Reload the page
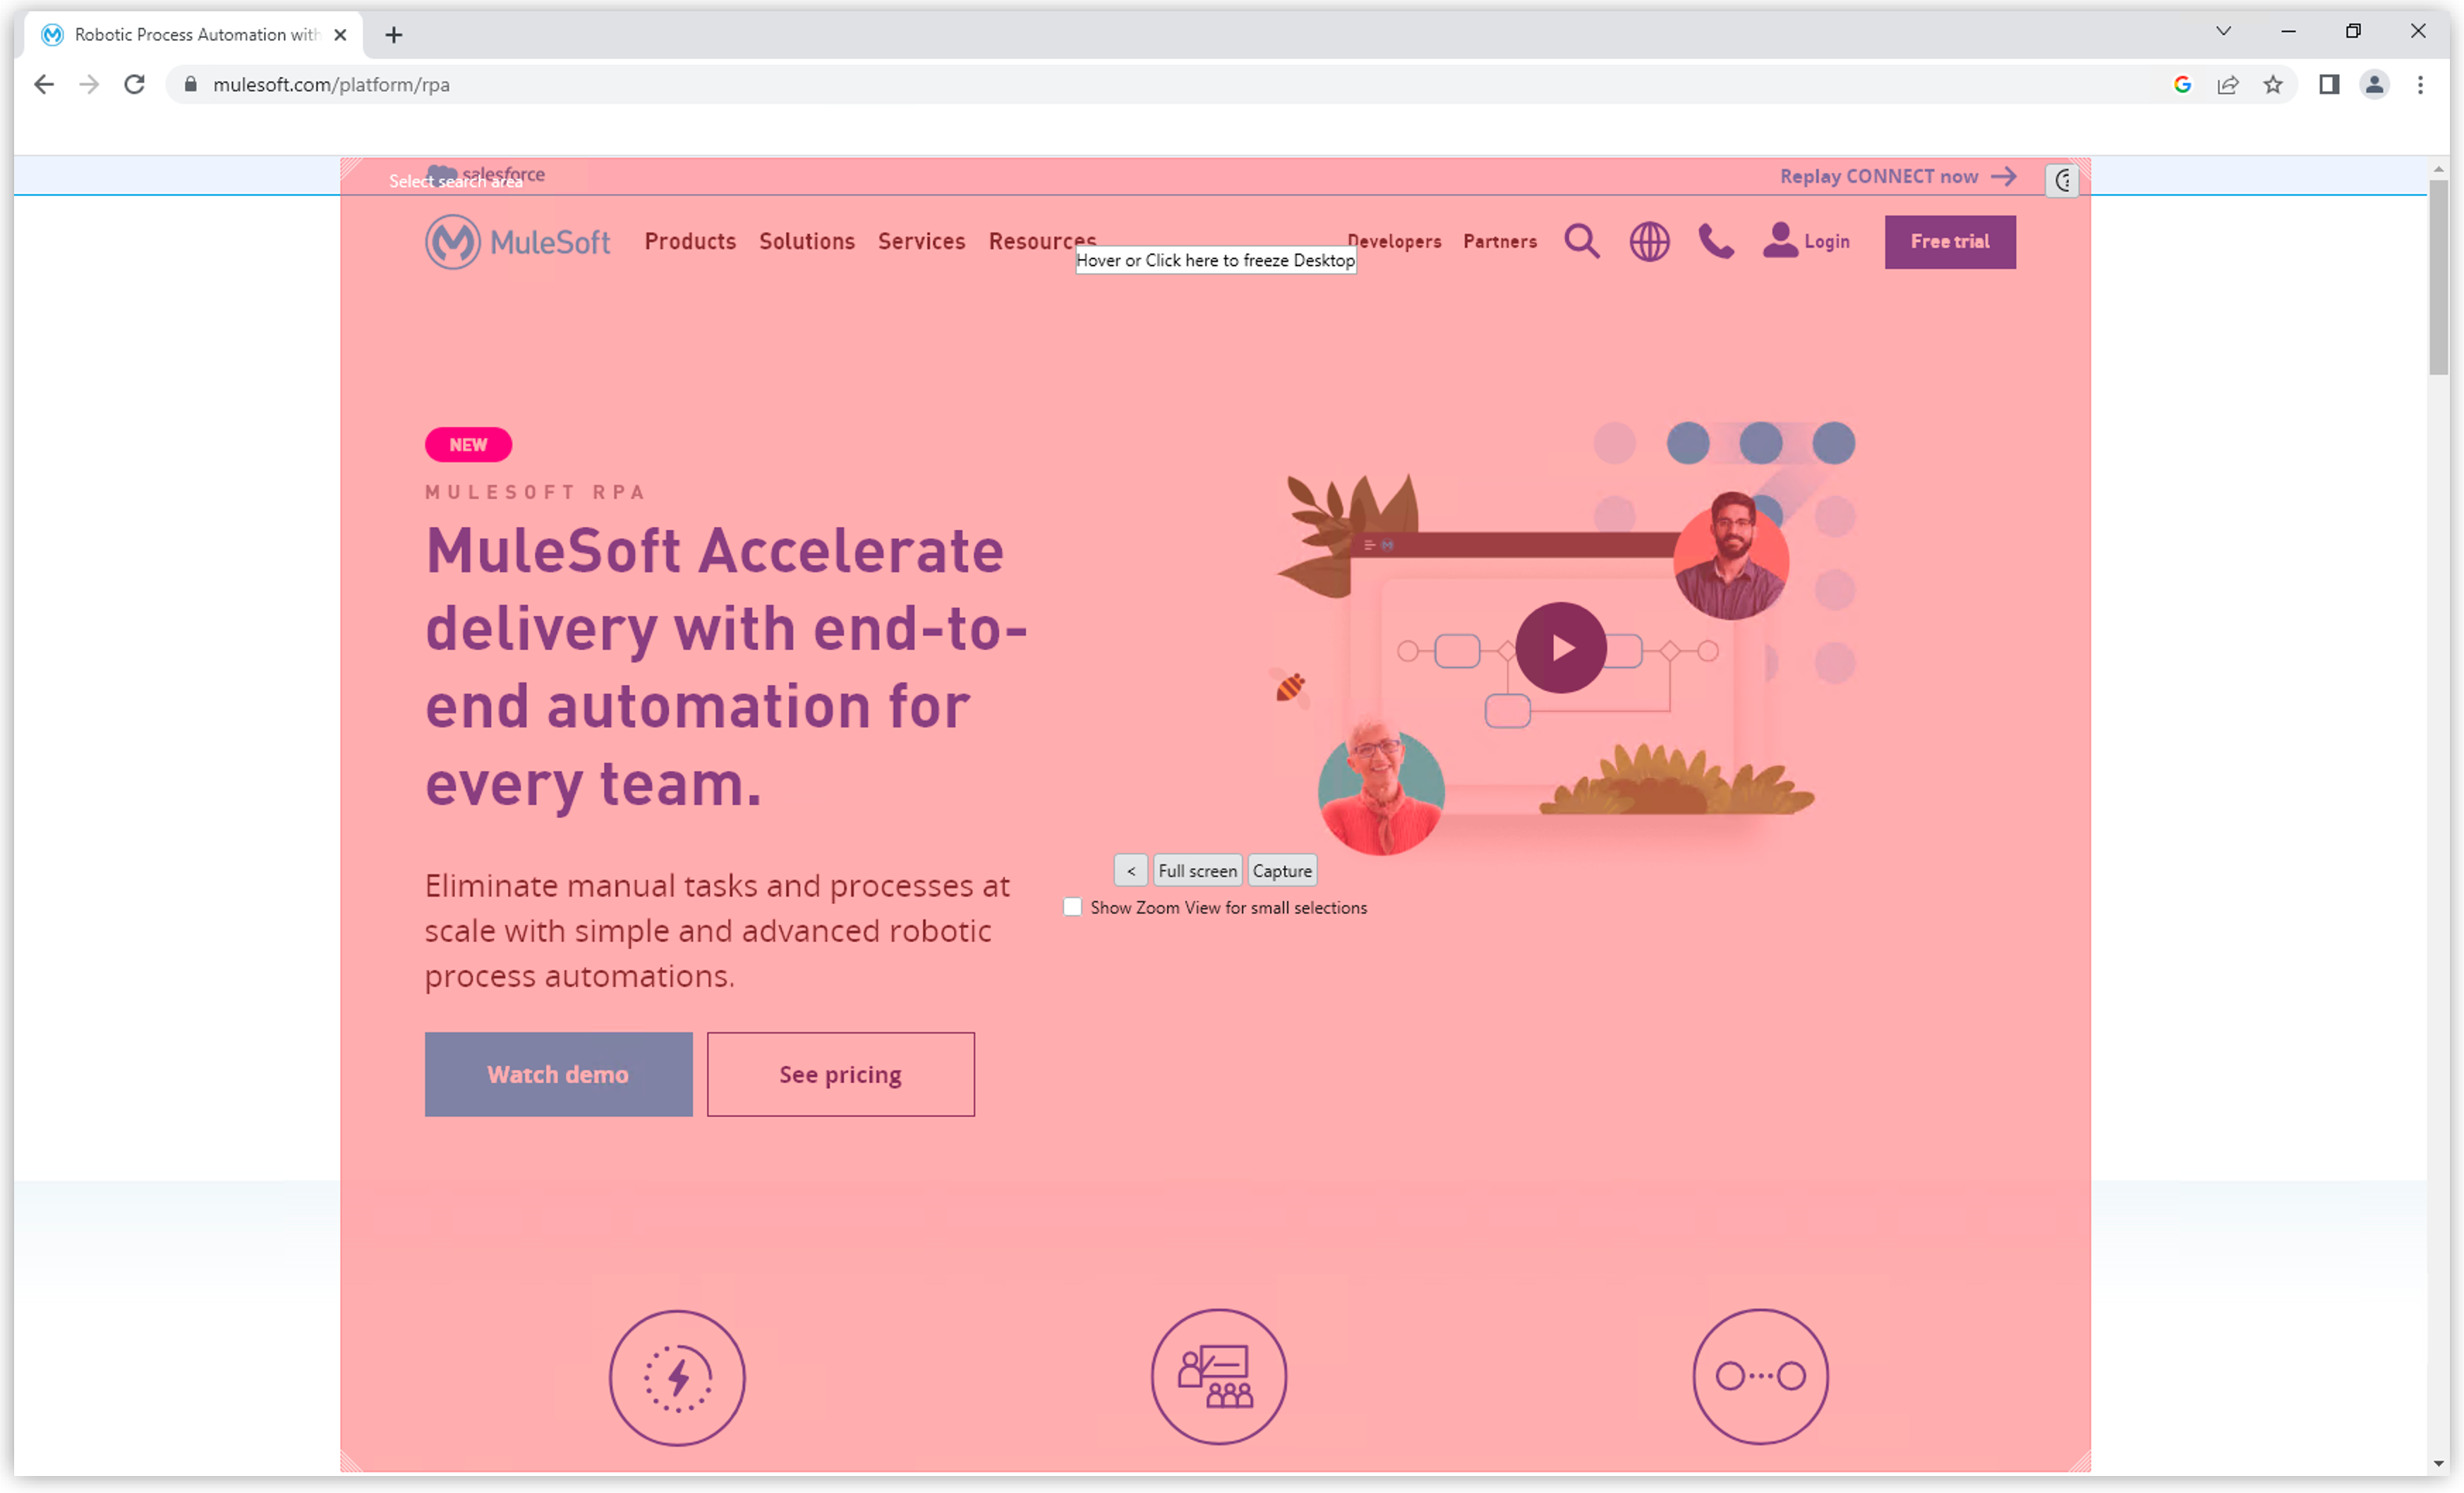The image size is (2464, 1493). click(134, 85)
